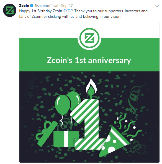The image size is (162, 164).
Task: Visit the @zcoinofficial handle
Action: pyautogui.click(x=46, y=6)
